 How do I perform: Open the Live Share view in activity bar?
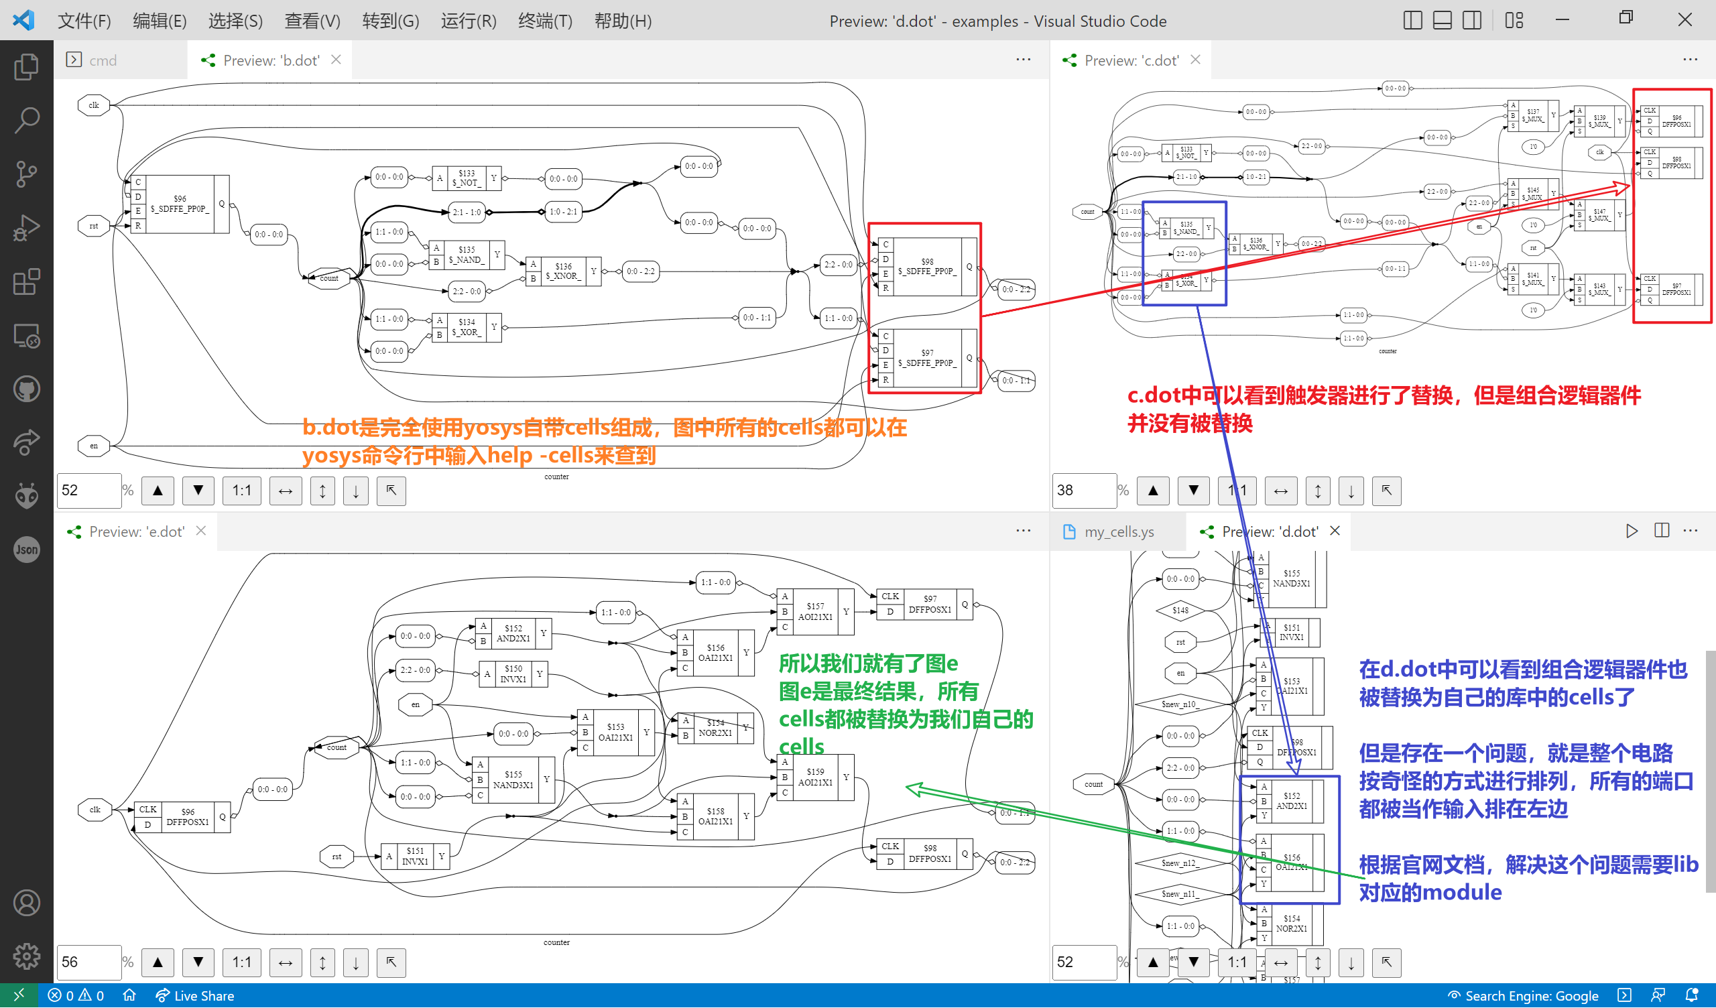pyautogui.click(x=27, y=443)
